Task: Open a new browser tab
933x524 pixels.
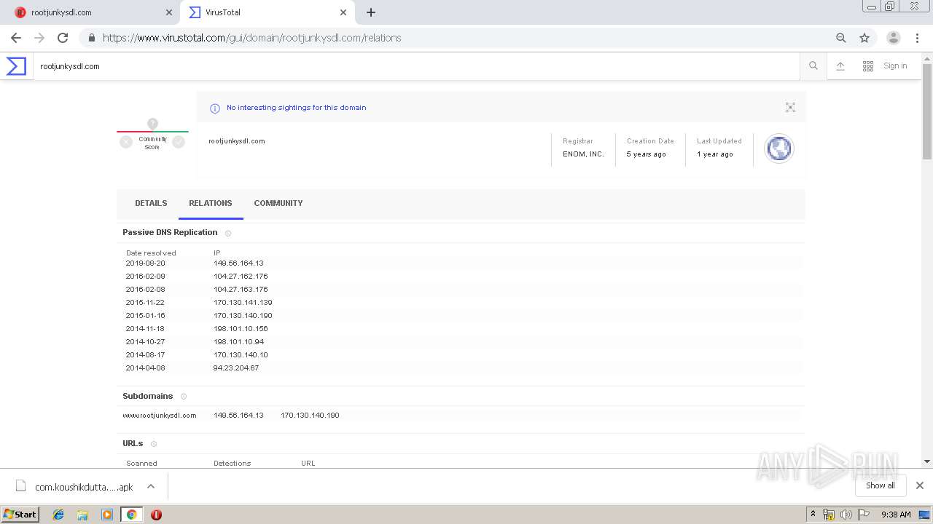Action: tap(370, 12)
